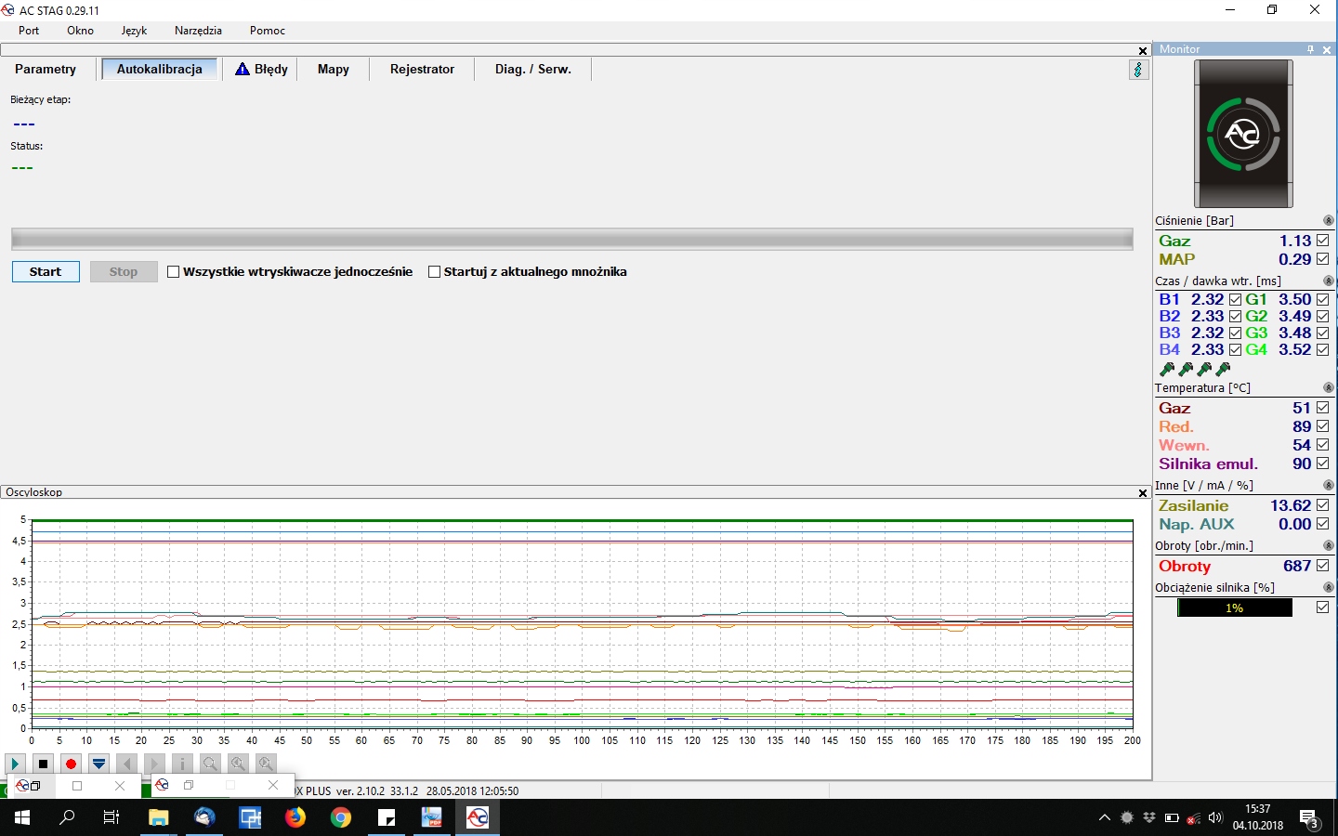
Task: Click the AC switch image in Monitor
Action: click(x=1243, y=134)
